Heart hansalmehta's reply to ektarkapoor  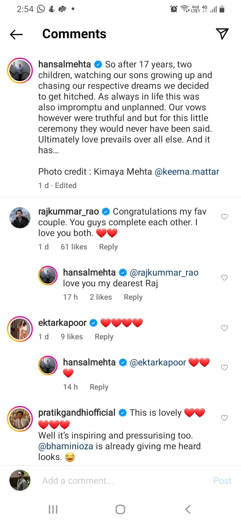point(225,367)
